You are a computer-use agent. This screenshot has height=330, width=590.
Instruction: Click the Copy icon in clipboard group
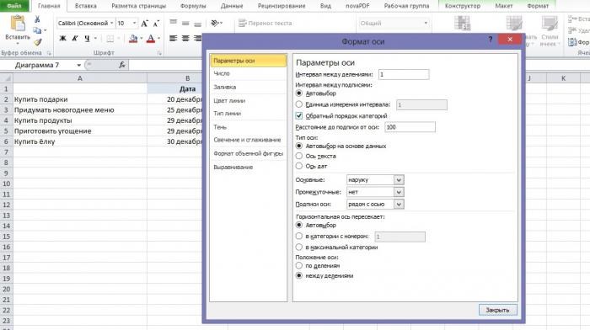37,30
